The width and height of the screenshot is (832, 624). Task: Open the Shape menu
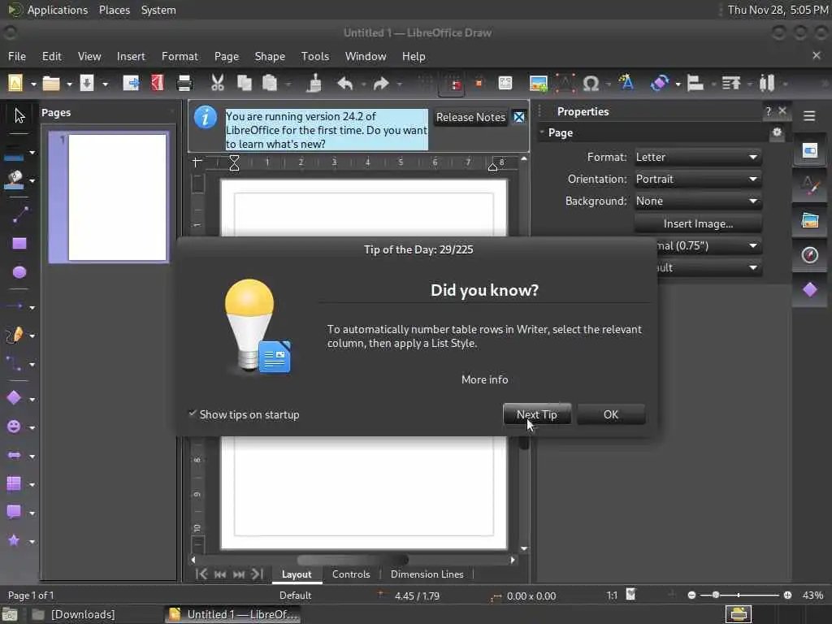pyautogui.click(x=270, y=56)
